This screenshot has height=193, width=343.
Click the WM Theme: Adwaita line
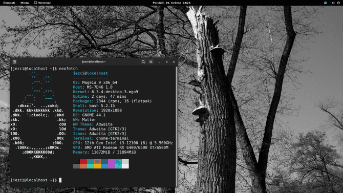(93, 124)
